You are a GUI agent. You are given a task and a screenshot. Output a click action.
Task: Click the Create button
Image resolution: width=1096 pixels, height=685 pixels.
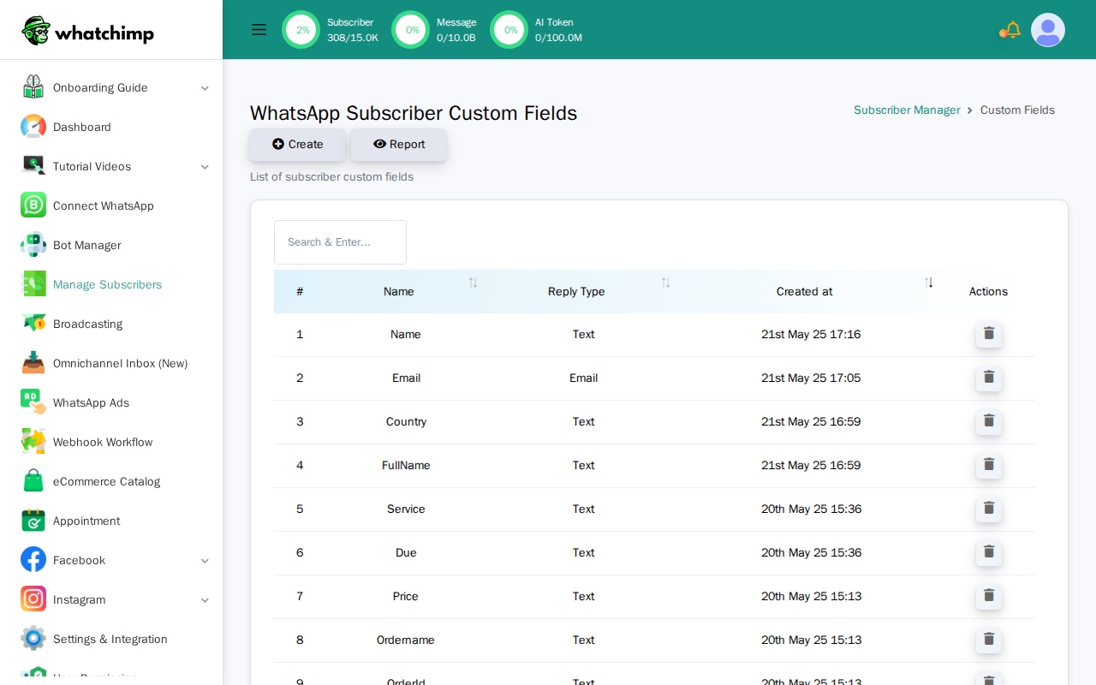coord(297,145)
